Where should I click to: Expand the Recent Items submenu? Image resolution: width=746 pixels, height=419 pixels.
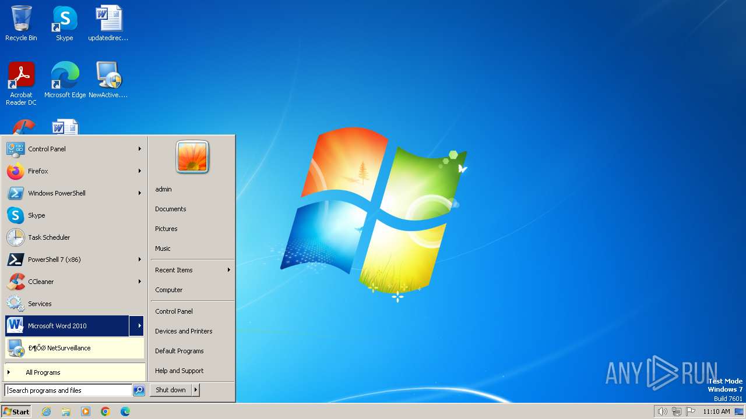(192, 270)
